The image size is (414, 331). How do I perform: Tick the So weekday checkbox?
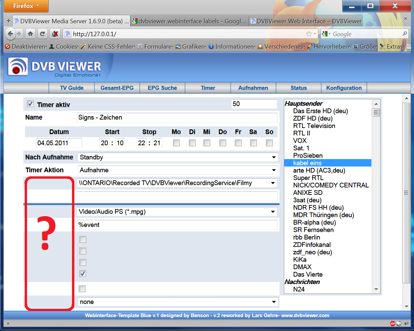pos(269,143)
